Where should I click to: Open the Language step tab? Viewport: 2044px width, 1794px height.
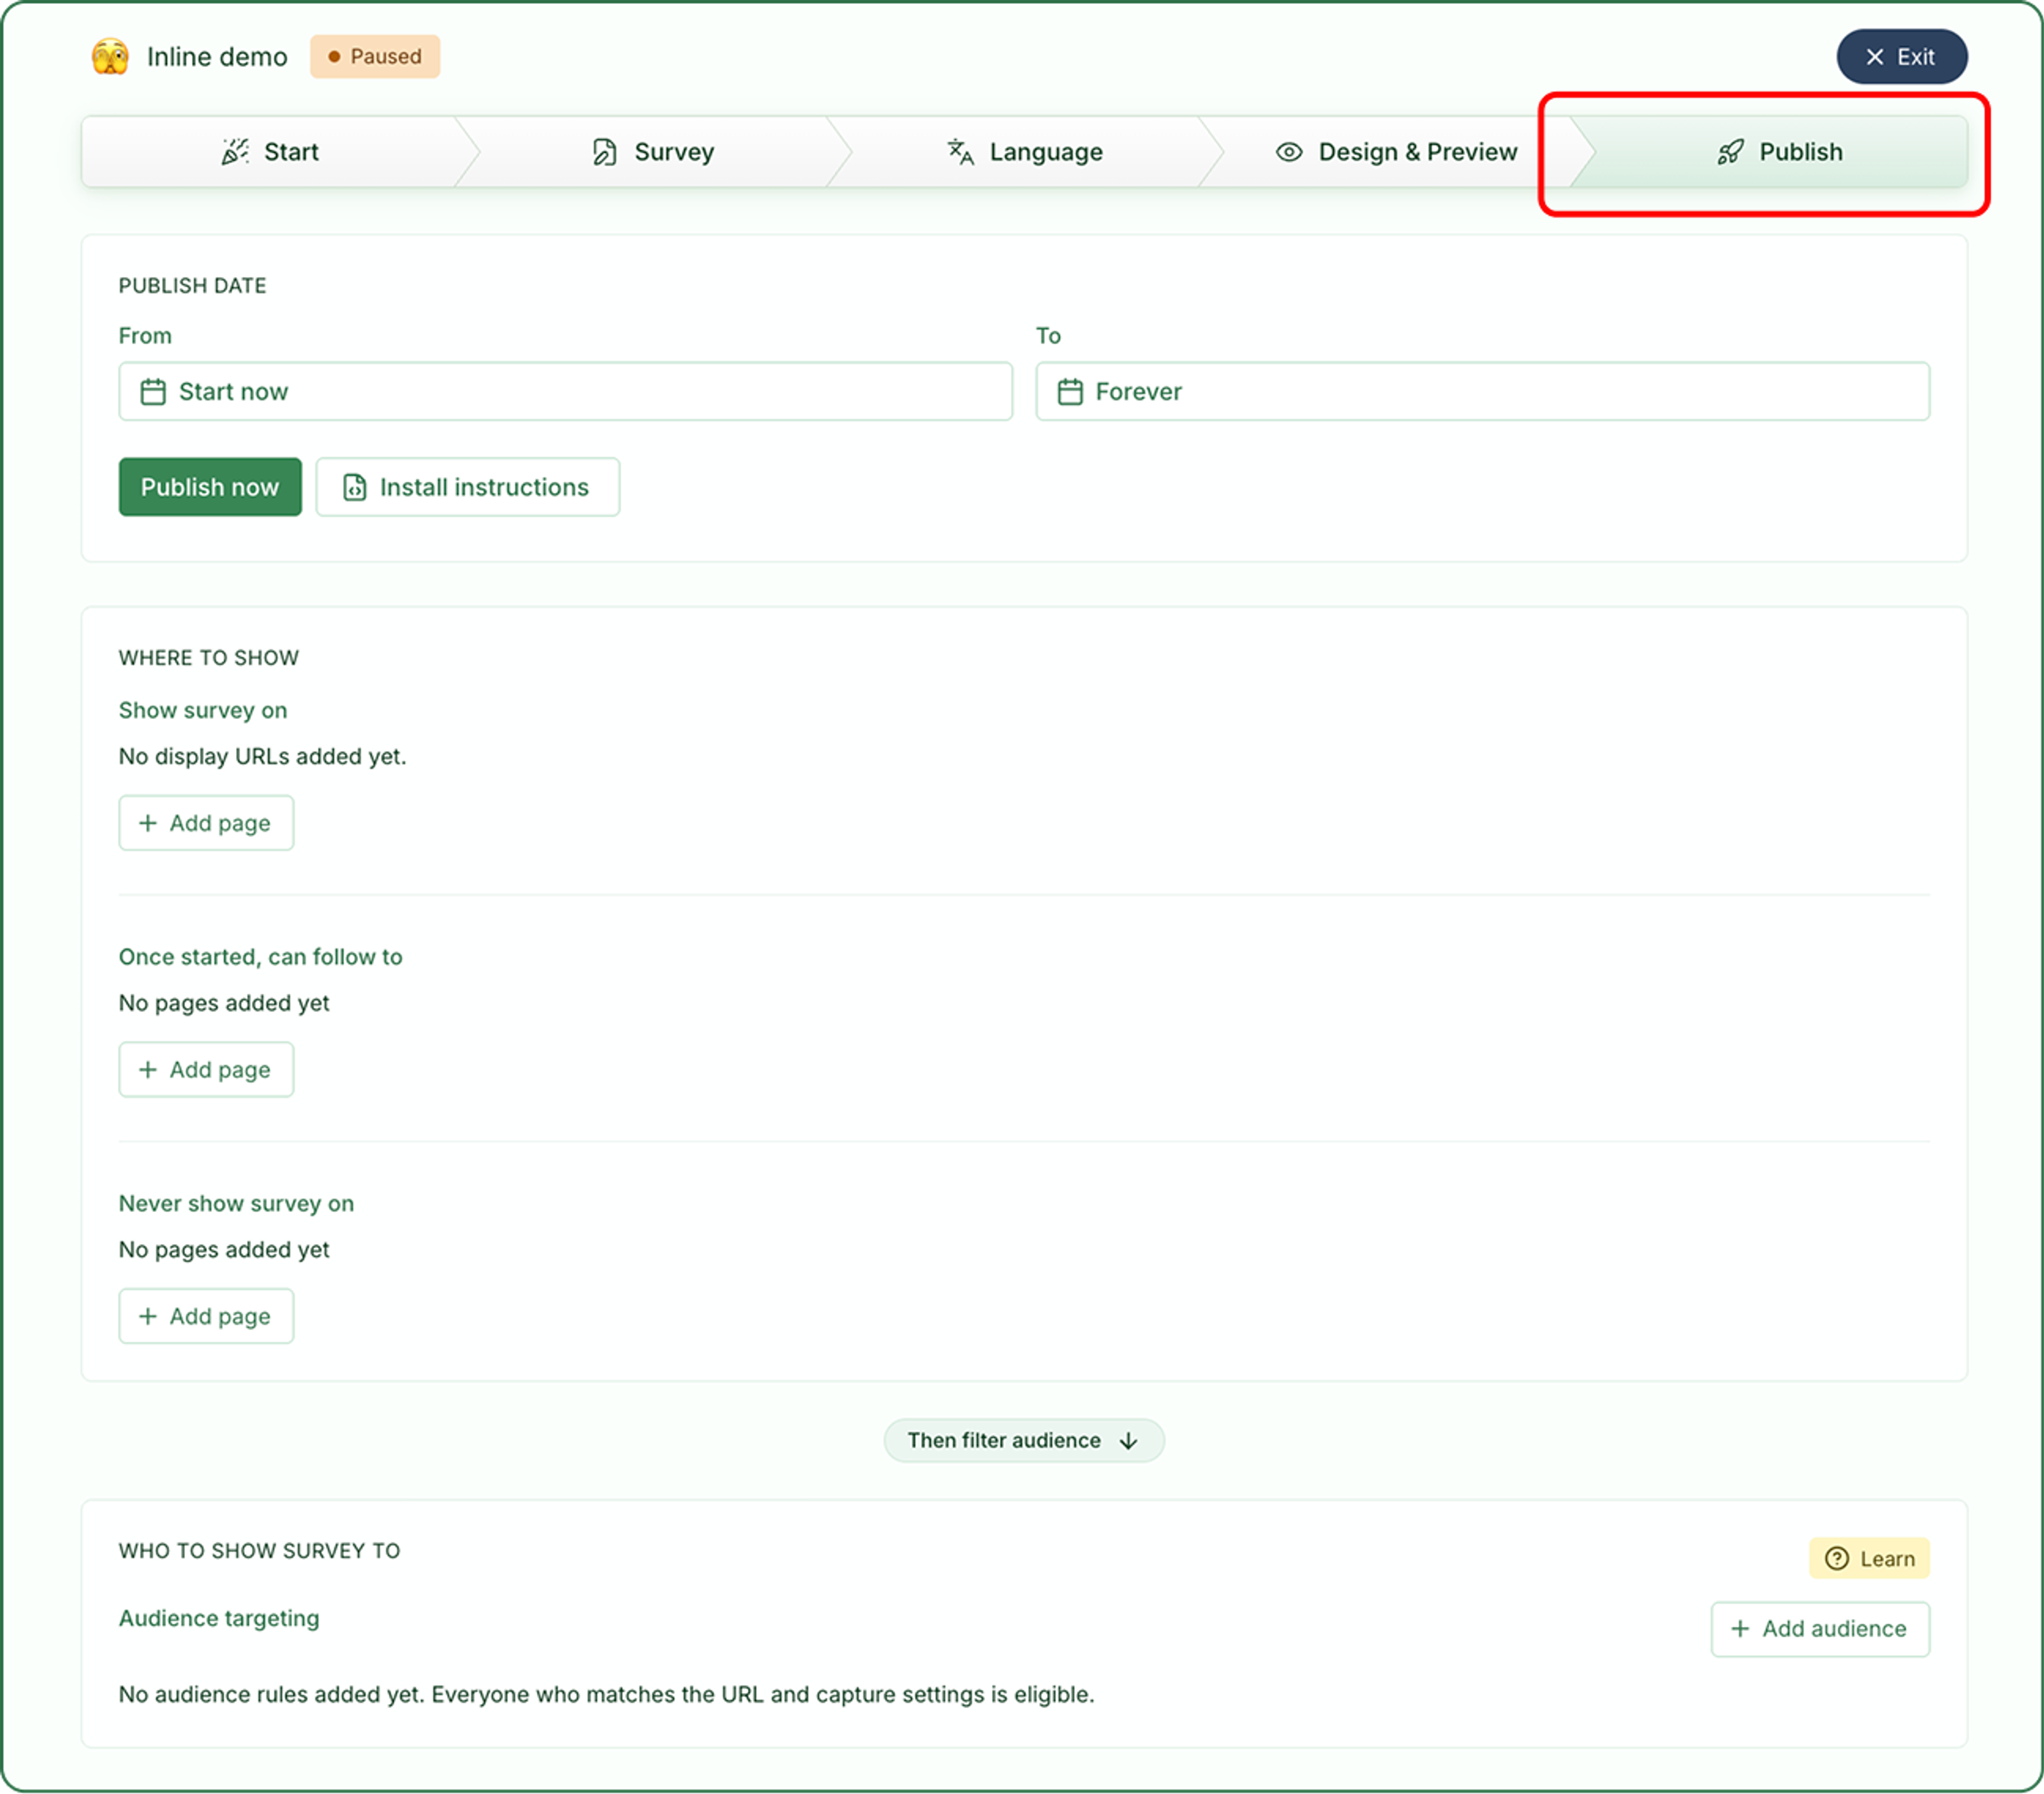click(x=1025, y=152)
